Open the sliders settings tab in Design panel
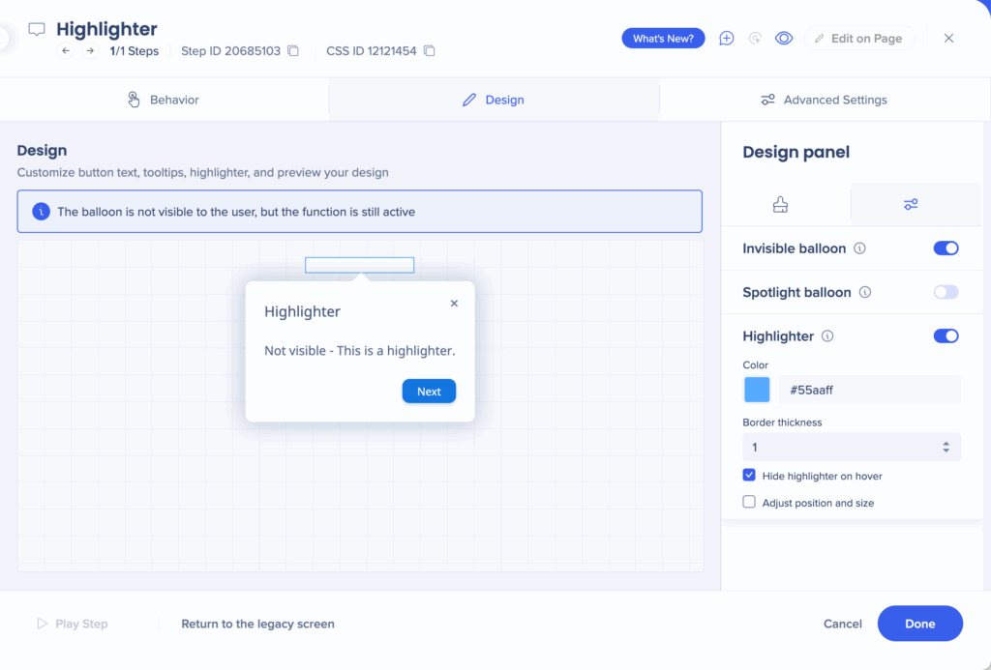This screenshot has height=670, width=991. click(x=911, y=204)
